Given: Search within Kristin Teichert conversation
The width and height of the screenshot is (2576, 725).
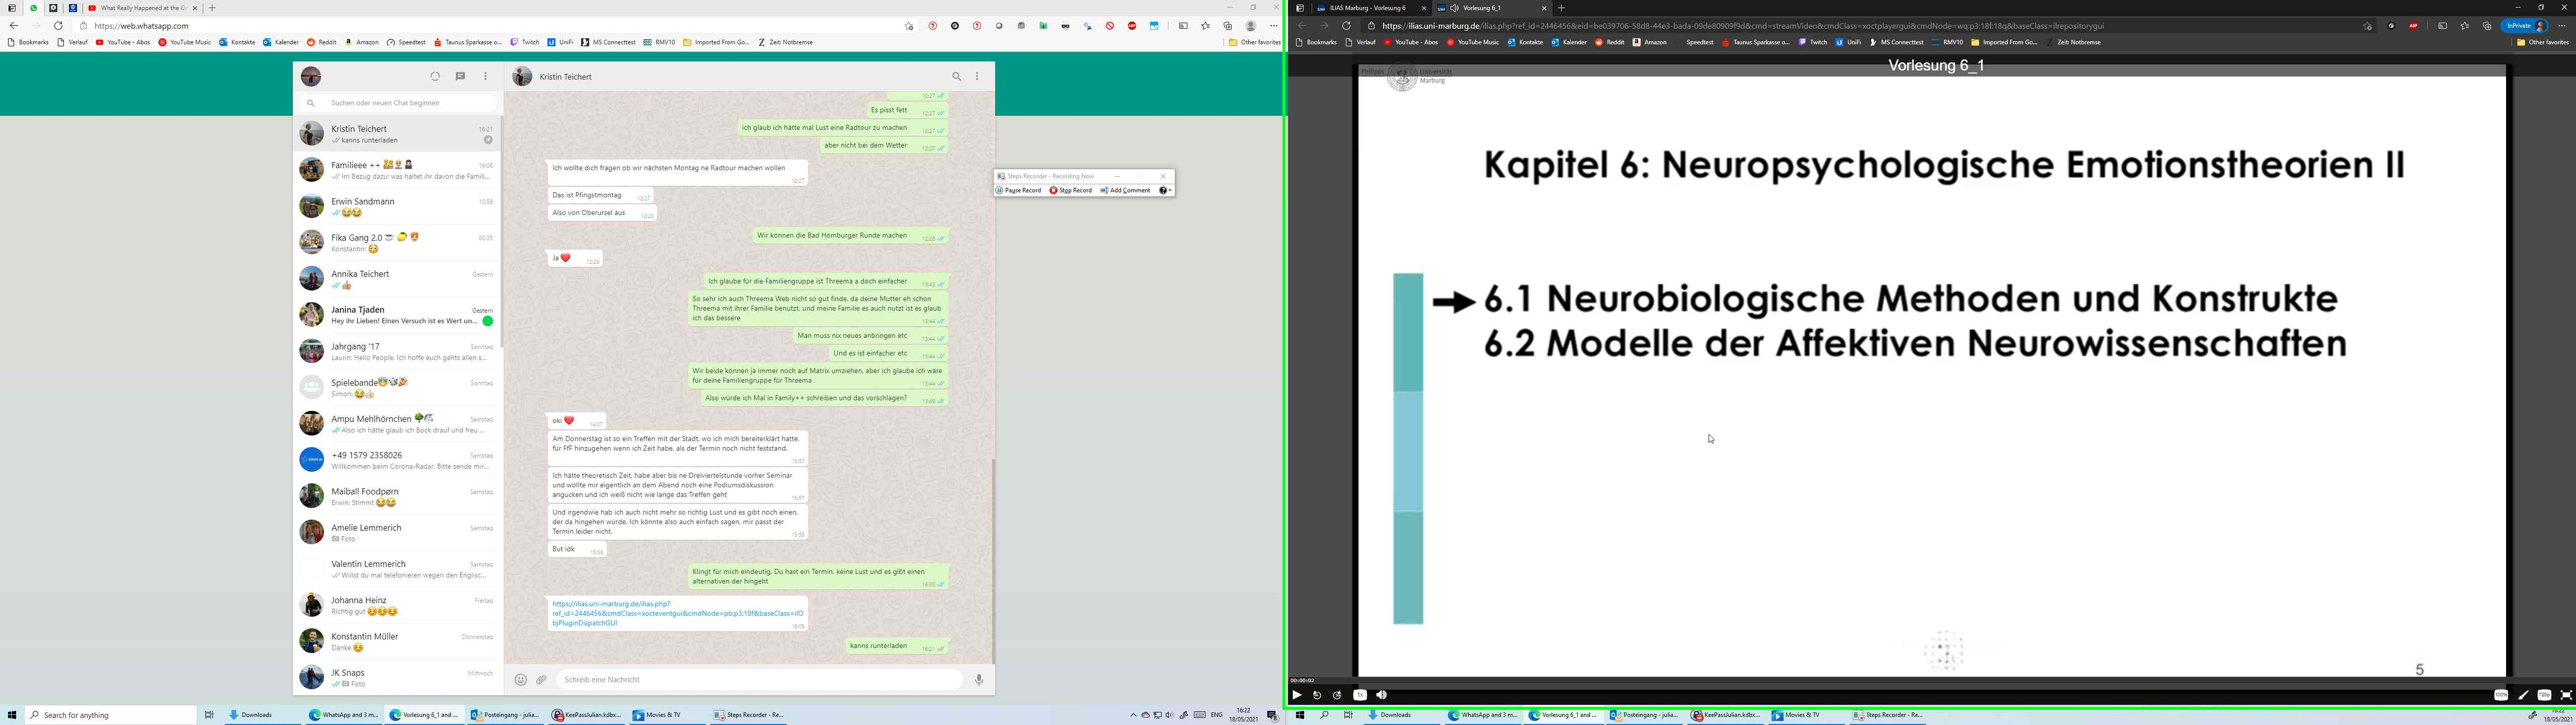Looking at the screenshot, I should [956, 76].
